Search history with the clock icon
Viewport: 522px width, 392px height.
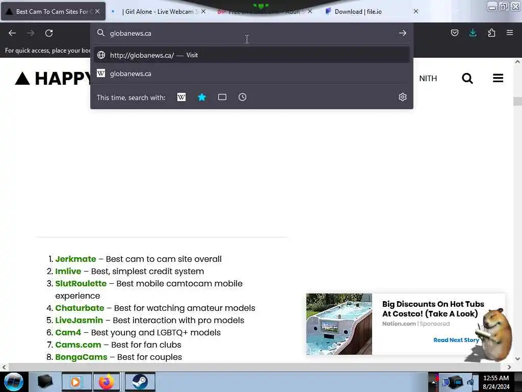(242, 97)
